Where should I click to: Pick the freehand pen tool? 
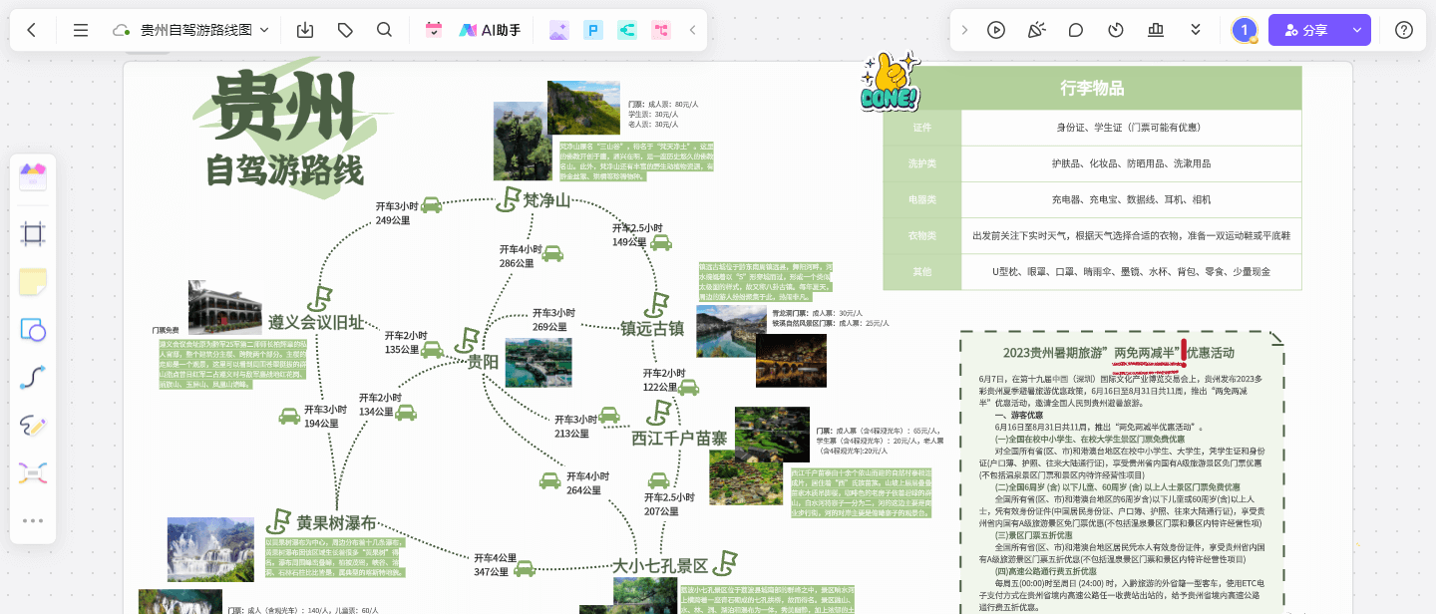33,425
